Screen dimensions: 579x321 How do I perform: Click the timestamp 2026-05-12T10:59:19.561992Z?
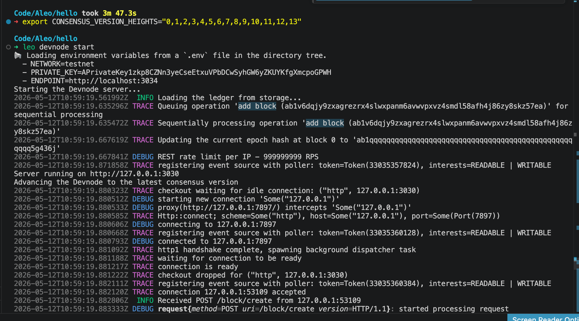[x=71, y=98]
